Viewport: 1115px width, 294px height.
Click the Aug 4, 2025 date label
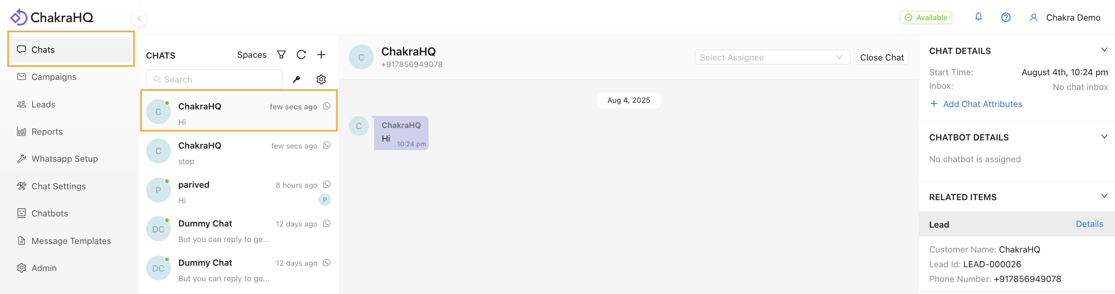(x=629, y=100)
